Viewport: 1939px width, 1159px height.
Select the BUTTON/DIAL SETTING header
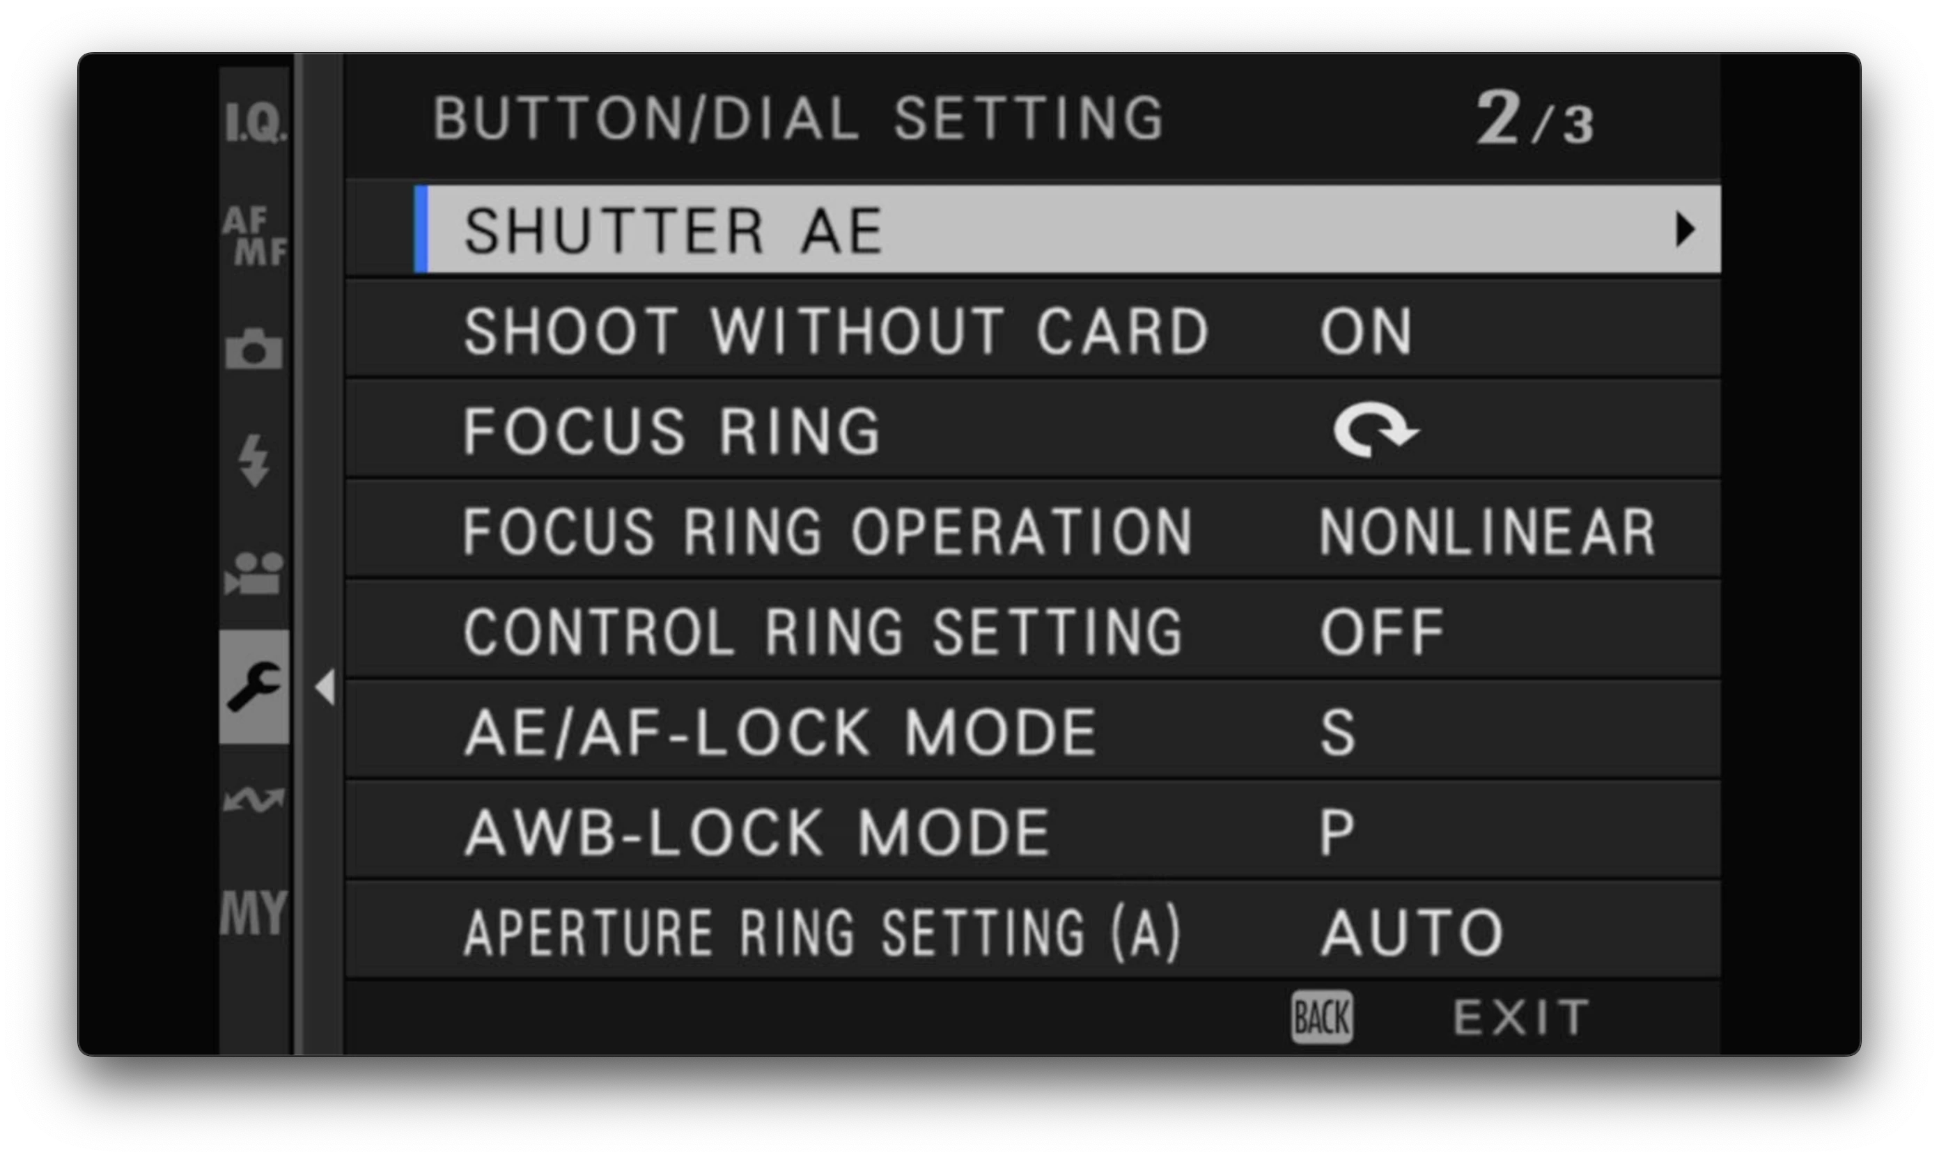(x=798, y=117)
